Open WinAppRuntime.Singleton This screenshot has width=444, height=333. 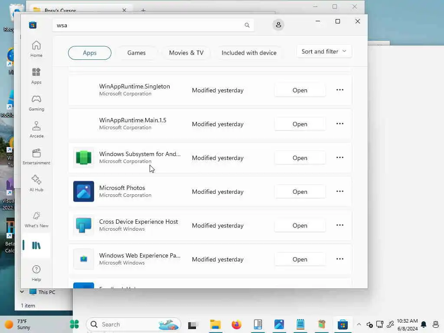click(300, 90)
